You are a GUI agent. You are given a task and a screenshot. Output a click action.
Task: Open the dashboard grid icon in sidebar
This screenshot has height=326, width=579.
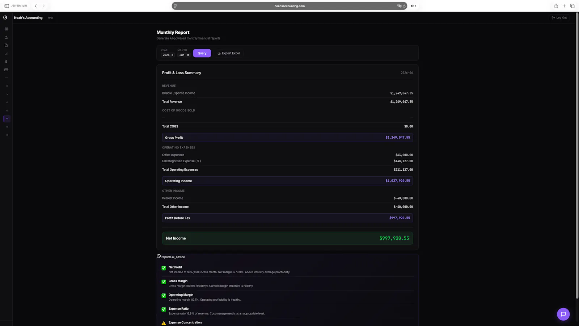(6, 29)
